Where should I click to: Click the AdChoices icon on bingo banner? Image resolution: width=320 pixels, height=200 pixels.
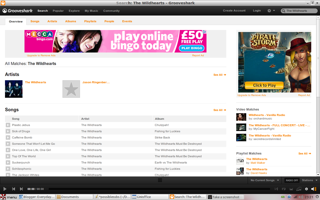(204, 32)
